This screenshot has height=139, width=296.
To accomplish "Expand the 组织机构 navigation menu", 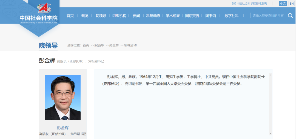I will (x=119, y=16).
